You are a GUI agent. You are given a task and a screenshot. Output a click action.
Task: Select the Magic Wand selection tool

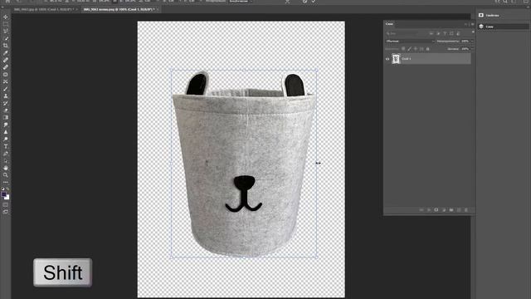coord(6,38)
